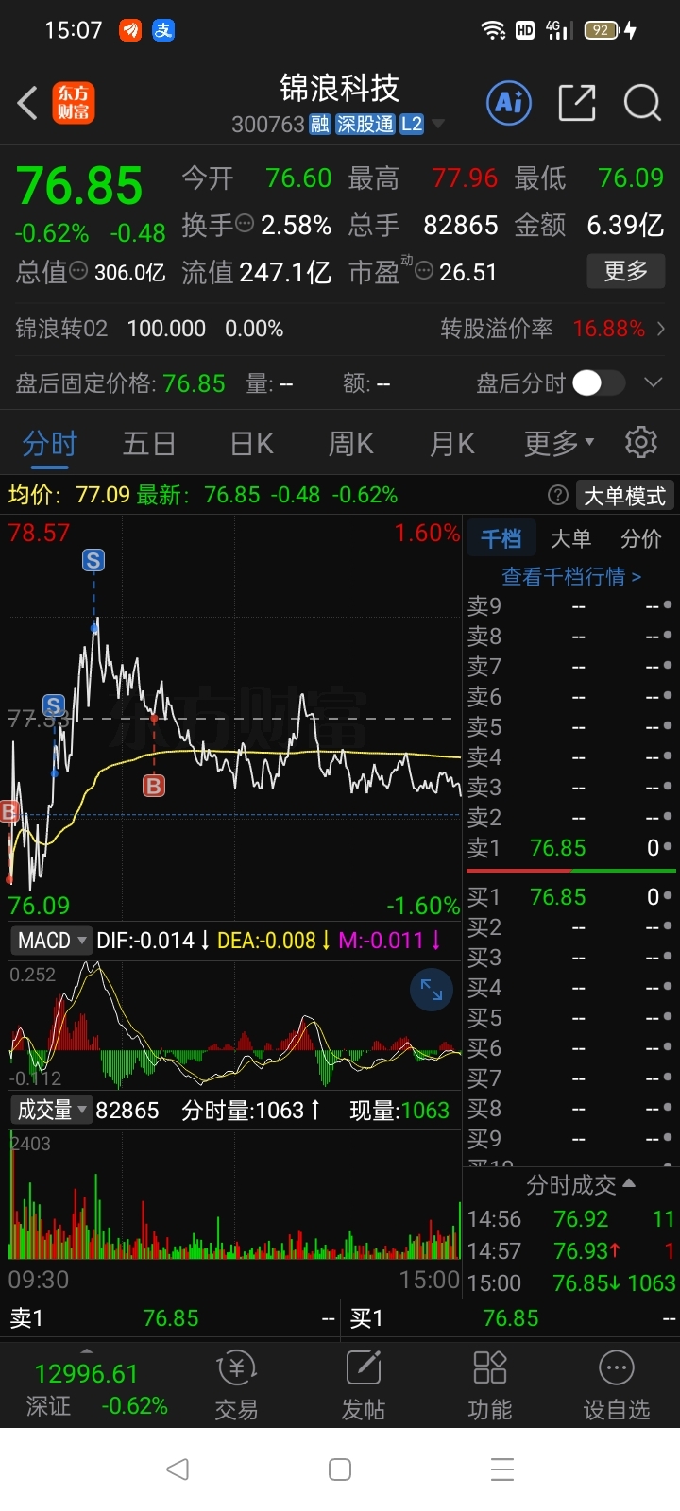This screenshot has height=1511, width=680.
Task: Select the 千档 order book tab
Action: tap(501, 538)
